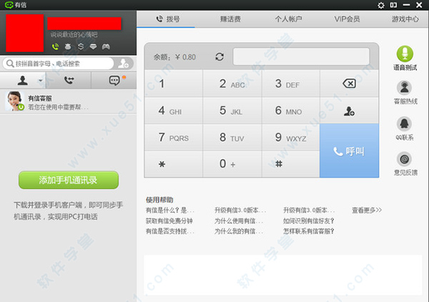
Task: Switch to the 赚话费 tab
Action: (x=230, y=19)
